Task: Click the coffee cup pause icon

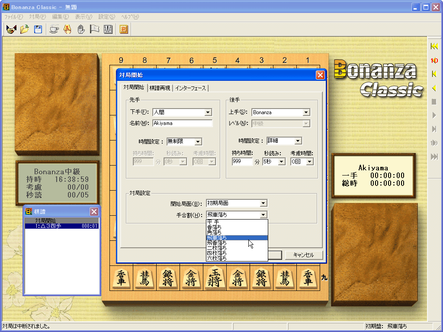Action: 54,29
